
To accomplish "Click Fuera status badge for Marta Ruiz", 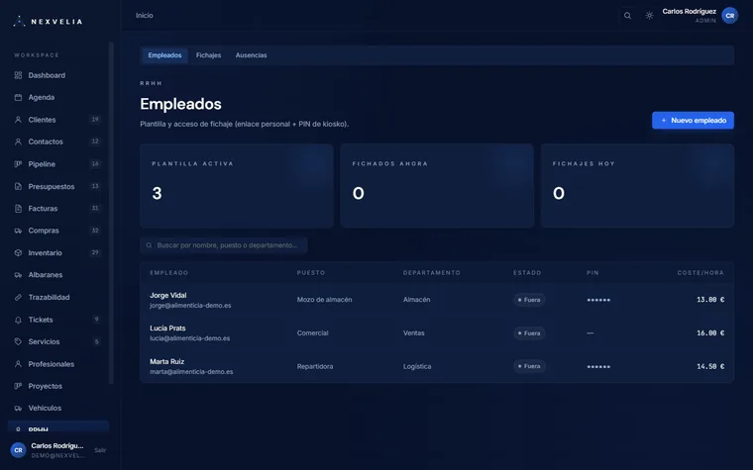I will tap(529, 366).
